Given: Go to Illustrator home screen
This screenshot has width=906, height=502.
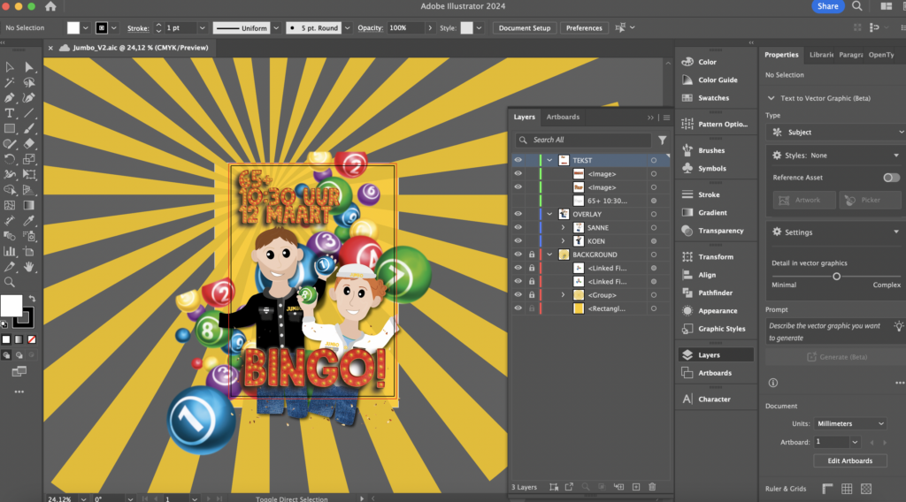Looking at the screenshot, I should [50, 6].
